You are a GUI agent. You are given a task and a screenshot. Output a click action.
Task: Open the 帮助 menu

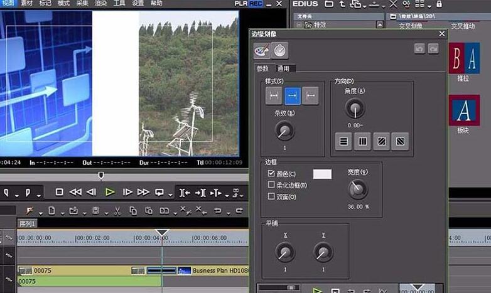(x=156, y=4)
